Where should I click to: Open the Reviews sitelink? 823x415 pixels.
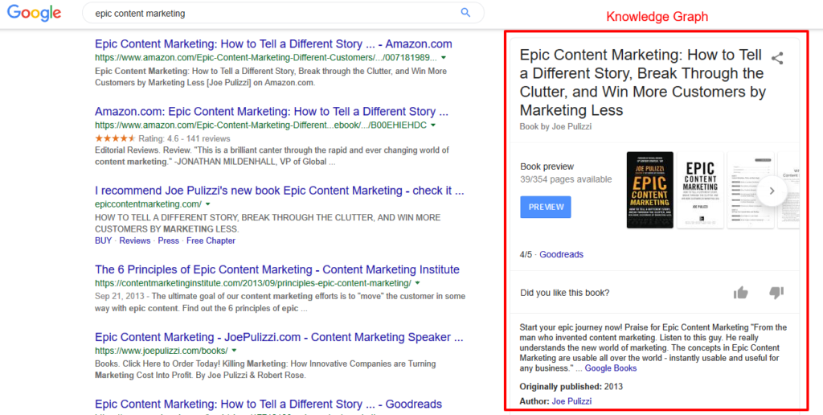[135, 240]
